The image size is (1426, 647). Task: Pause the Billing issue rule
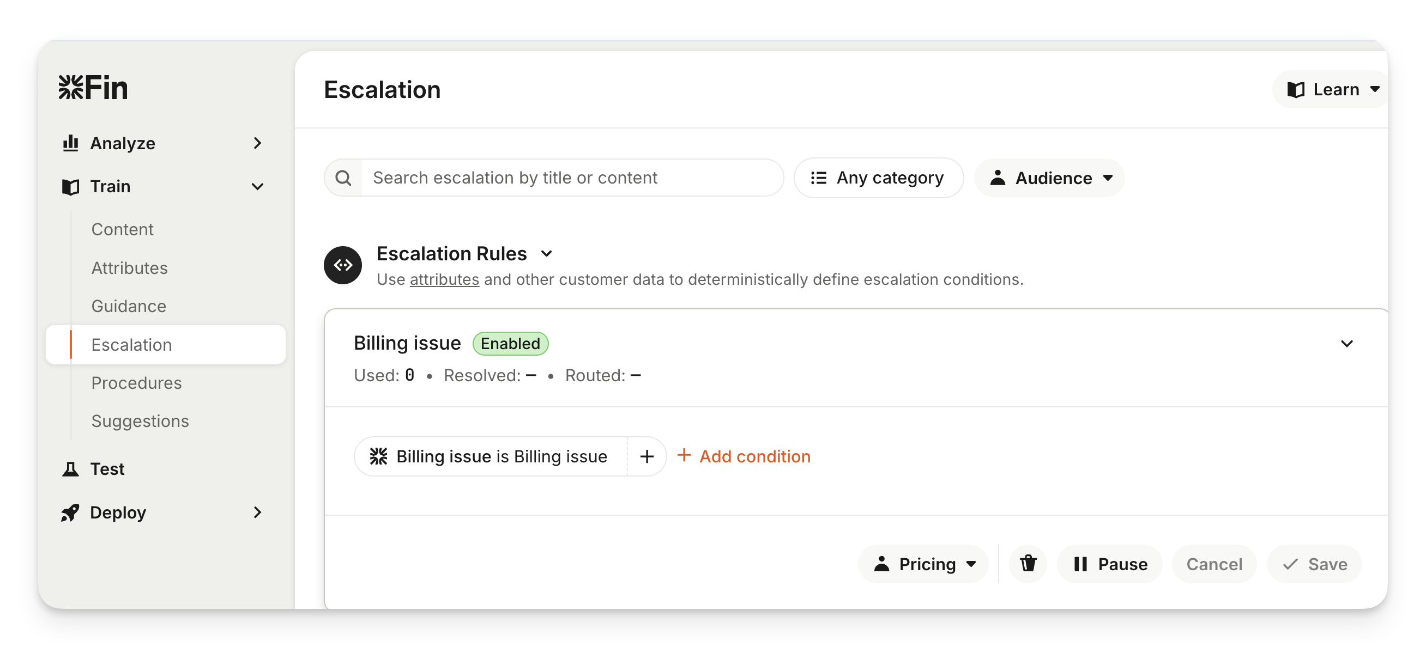click(x=1110, y=564)
